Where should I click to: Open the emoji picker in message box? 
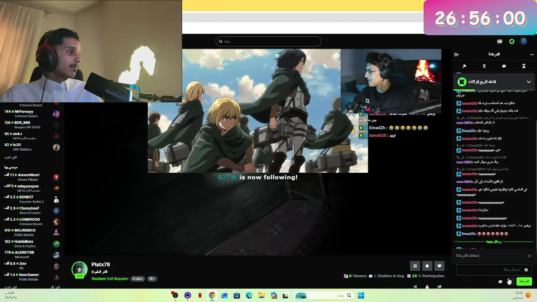pyautogui.click(x=526, y=270)
